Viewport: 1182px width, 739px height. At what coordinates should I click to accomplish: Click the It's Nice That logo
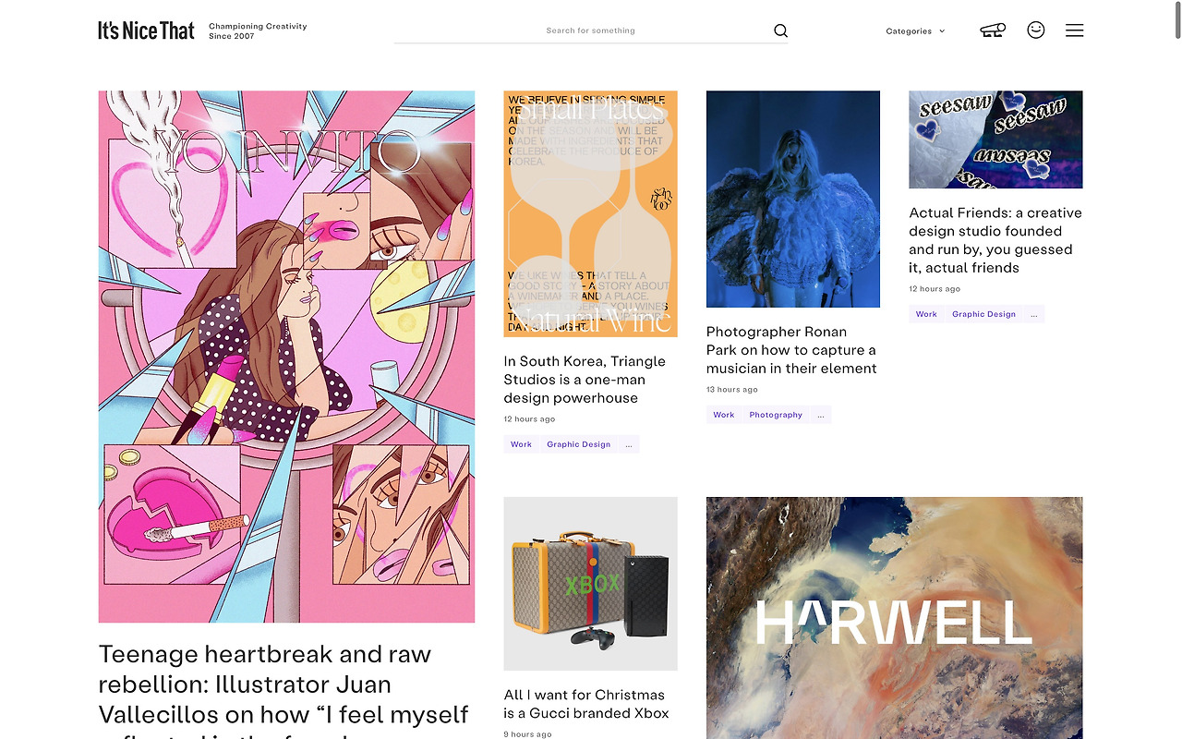(146, 30)
